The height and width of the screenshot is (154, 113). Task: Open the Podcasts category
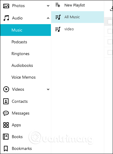(x=19, y=42)
